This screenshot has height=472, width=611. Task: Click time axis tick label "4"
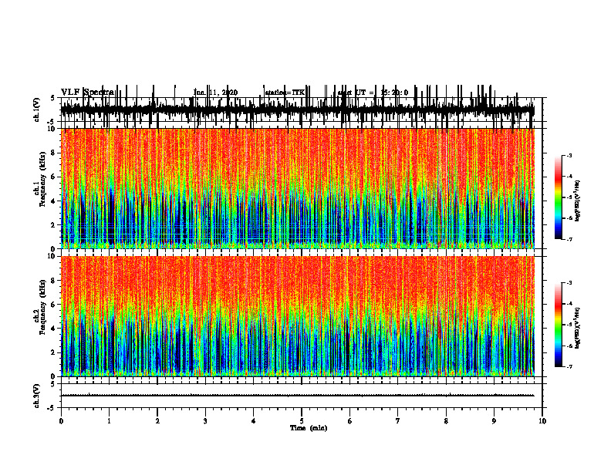(254, 421)
